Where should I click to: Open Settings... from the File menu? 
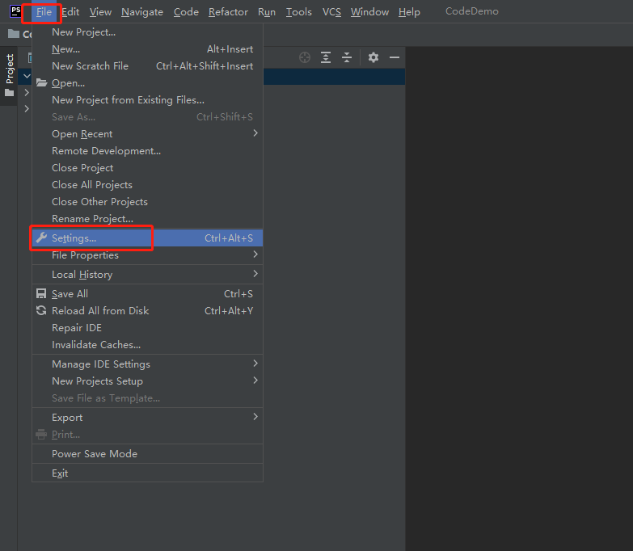[147, 238]
